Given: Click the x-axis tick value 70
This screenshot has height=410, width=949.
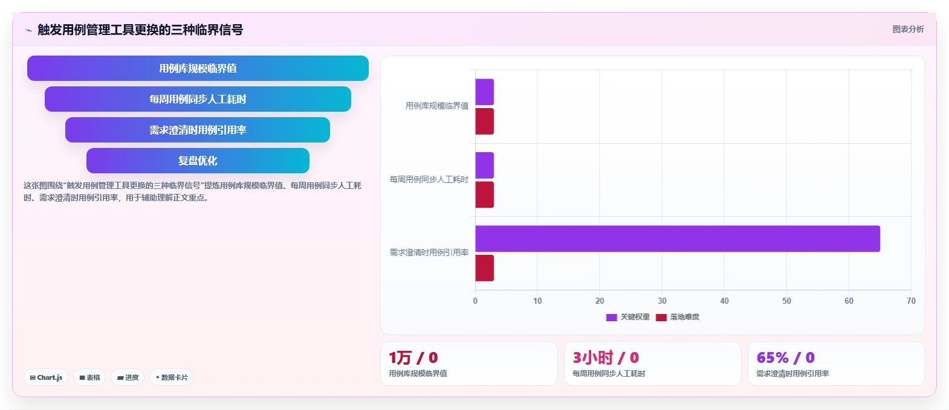Looking at the screenshot, I should (911, 301).
